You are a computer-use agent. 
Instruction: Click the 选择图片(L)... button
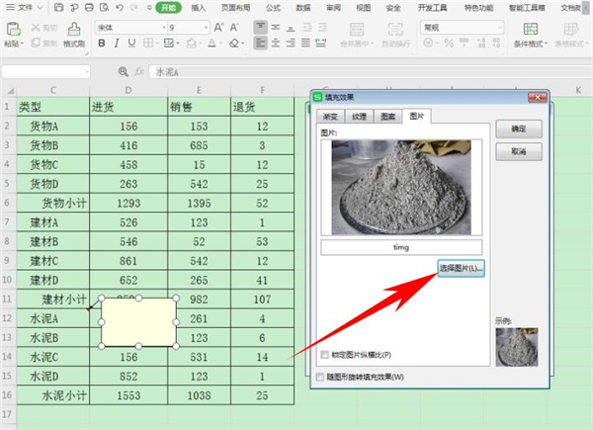460,268
